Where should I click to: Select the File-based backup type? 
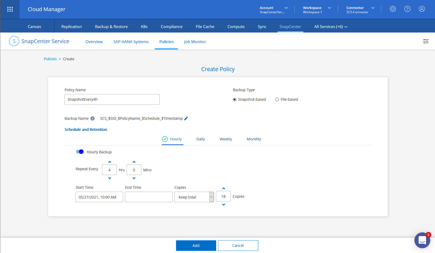pyautogui.click(x=277, y=100)
